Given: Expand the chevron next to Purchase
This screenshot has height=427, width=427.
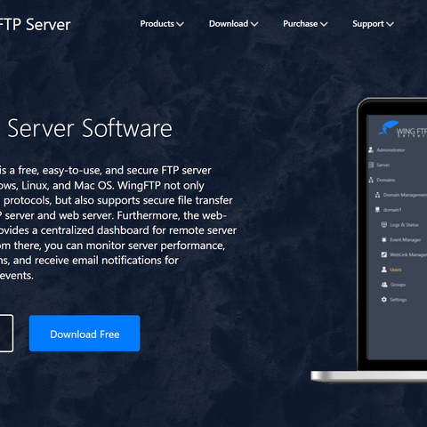Looking at the screenshot, I should click(x=324, y=24).
